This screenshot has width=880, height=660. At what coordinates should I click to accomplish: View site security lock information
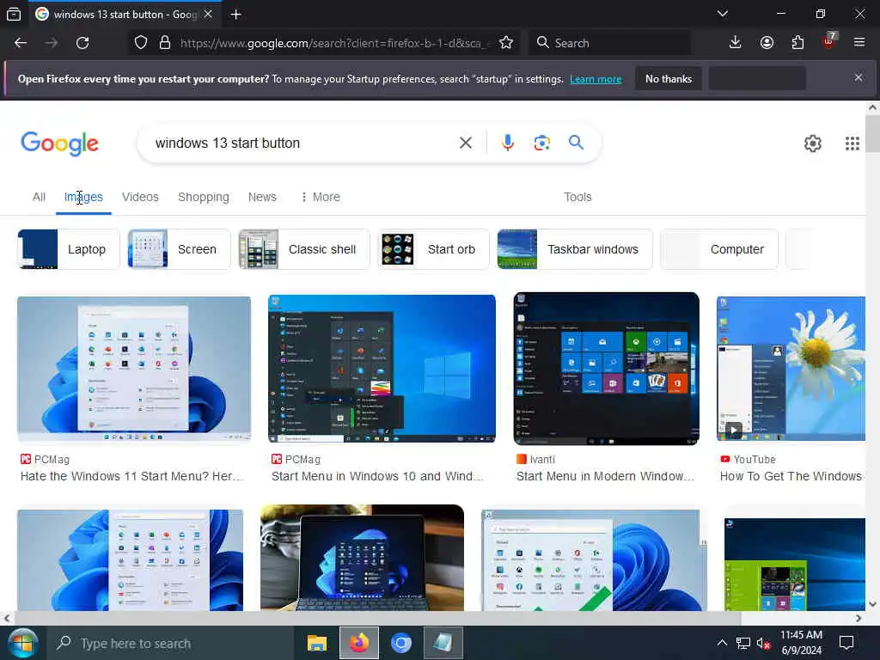165,43
